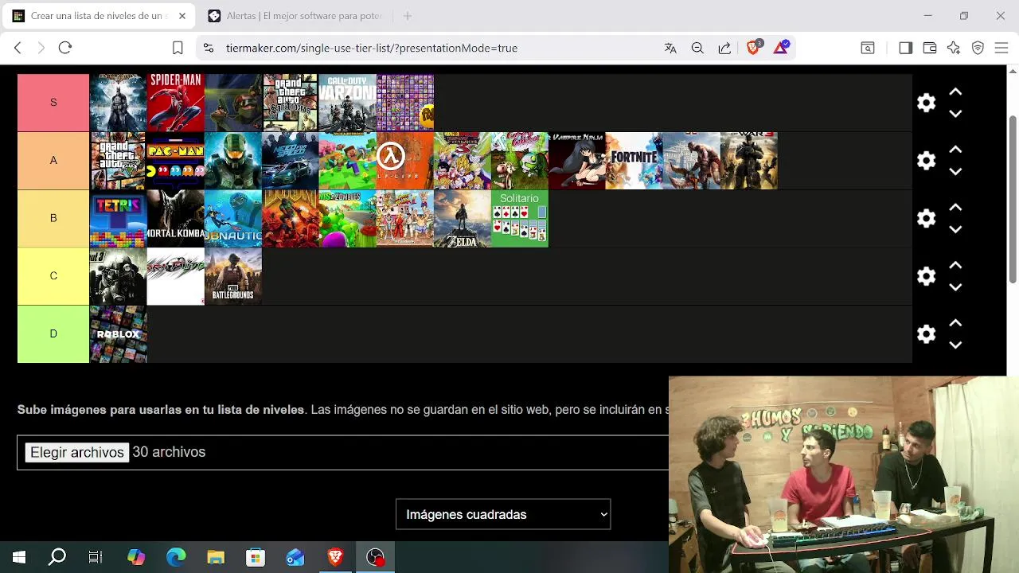The width and height of the screenshot is (1019, 573).
Task: Select the Fortnite thumbnail in A tier
Action: click(634, 161)
